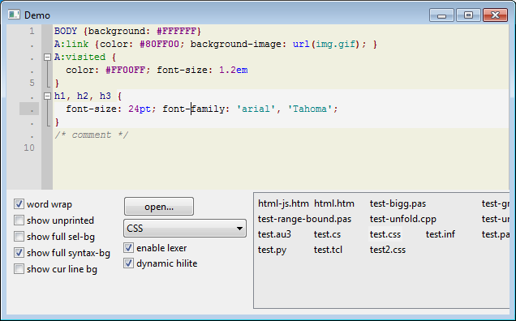The width and height of the screenshot is (516, 321).
Task: Click the Demo window title icon
Action: click(14, 15)
